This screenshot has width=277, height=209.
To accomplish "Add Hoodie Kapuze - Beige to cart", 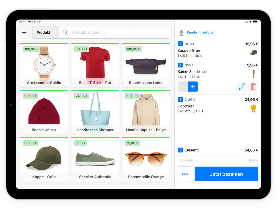I will click(x=146, y=112).
